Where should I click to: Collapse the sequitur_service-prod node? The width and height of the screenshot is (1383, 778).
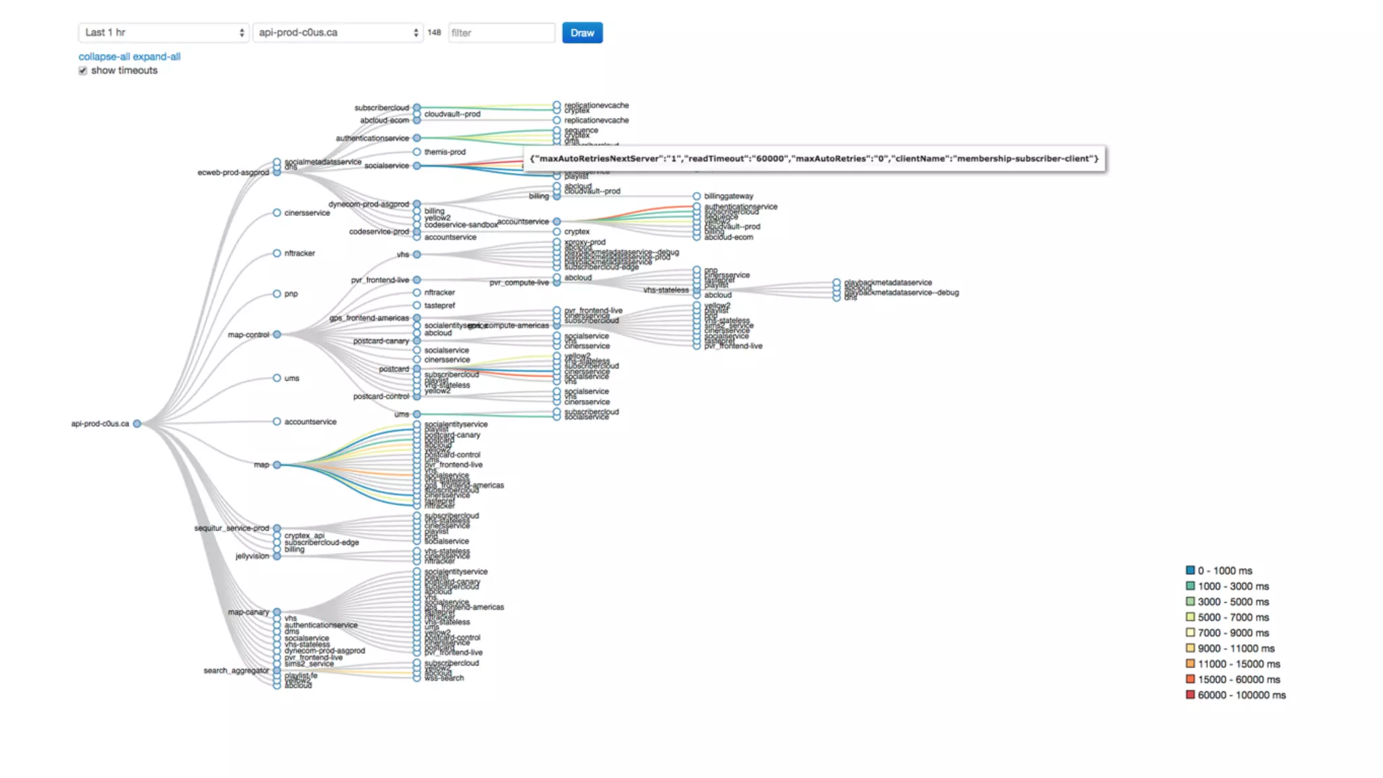(277, 528)
